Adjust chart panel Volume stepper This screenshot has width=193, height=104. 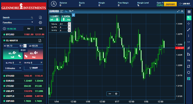click(x=69, y=24)
